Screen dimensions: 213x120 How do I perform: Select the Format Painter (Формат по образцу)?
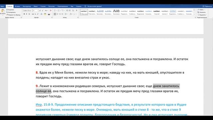[x=13, y=15]
